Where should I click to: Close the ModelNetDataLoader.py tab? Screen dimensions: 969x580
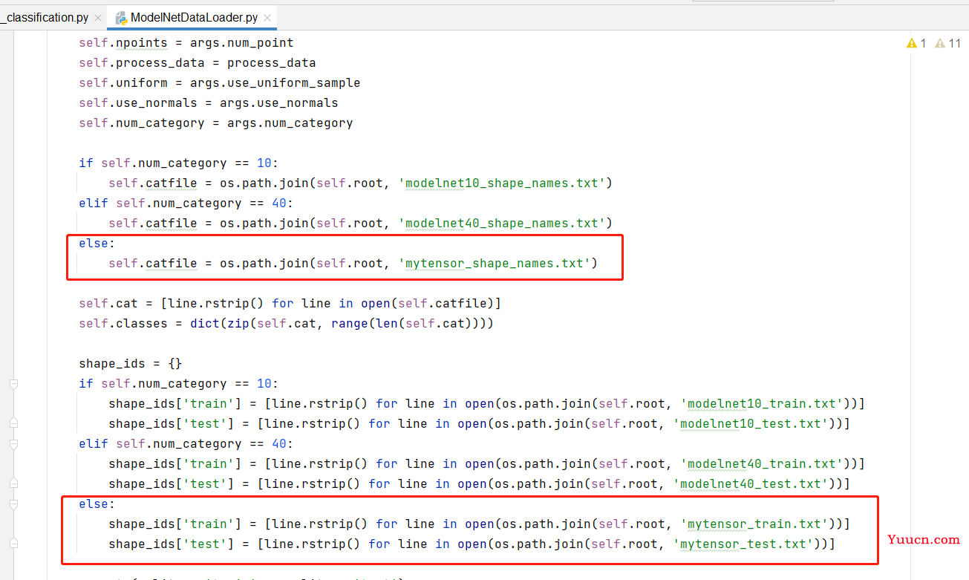tap(267, 17)
